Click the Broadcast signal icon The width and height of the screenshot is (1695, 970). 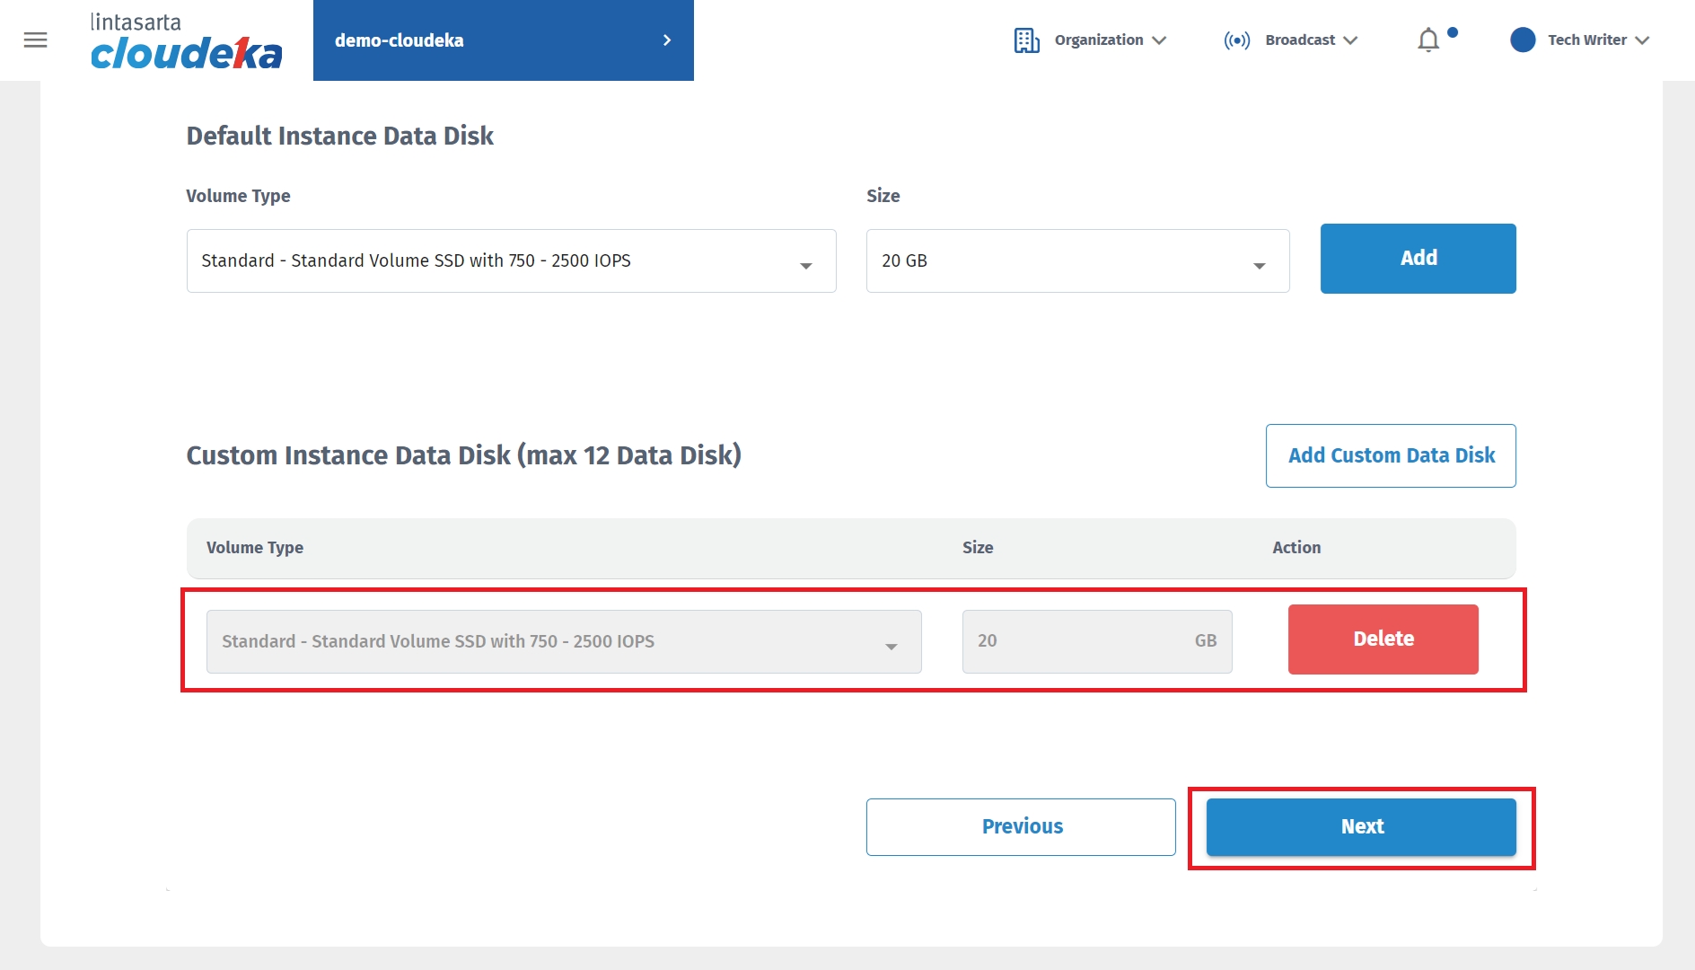[1236, 40]
